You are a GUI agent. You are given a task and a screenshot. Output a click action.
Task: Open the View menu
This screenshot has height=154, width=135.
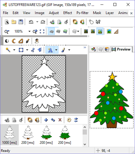click(27, 13)
